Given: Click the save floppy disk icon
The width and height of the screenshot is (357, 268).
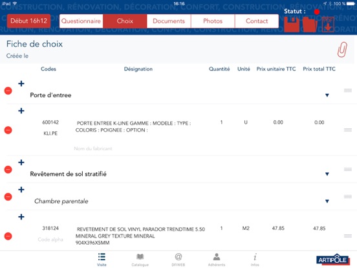Looking at the screenshot, I should 292,24.
